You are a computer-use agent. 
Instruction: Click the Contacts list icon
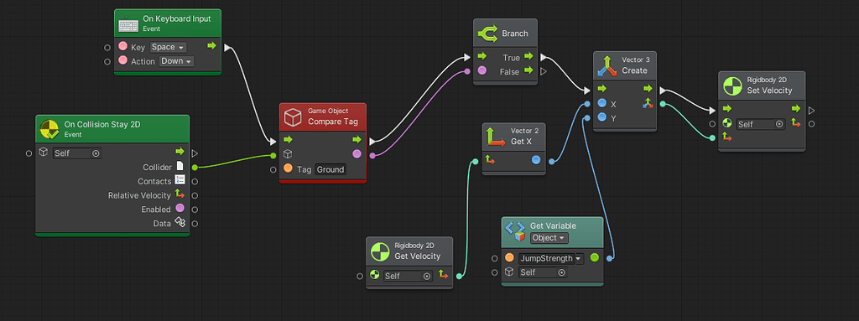coord(180,180)
